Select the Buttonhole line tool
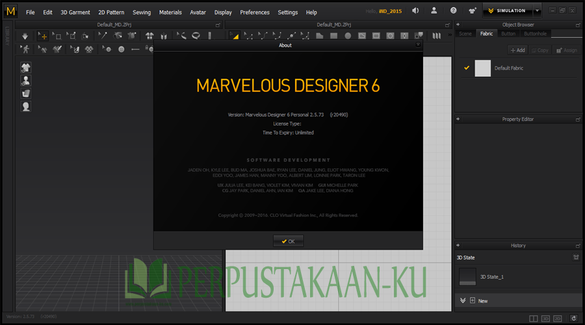Image resolution: width=585 pixels, height=325 pixels. [x=135, y=49]
